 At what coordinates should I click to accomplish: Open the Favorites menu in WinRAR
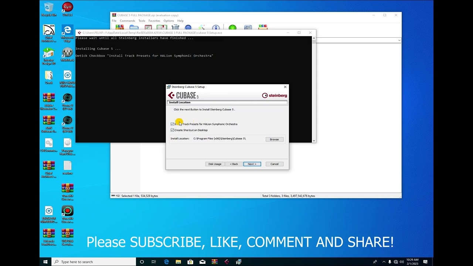[154, 21]
